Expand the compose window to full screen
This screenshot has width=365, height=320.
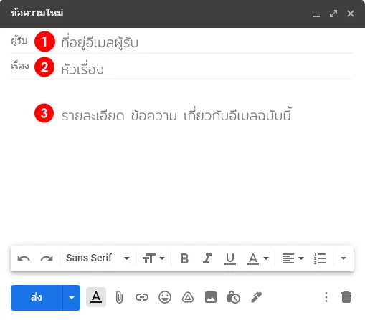click(333, 14)
